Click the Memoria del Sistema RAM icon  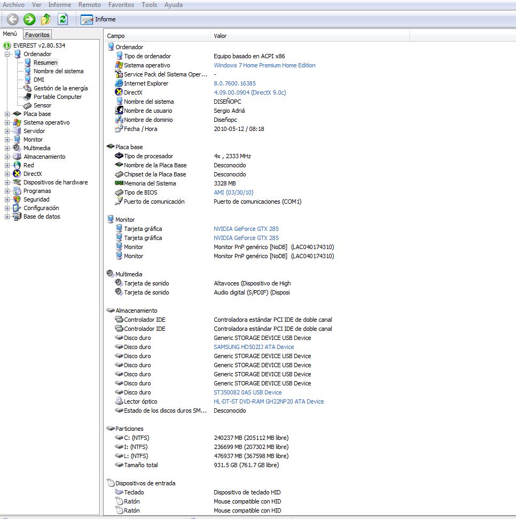(x=119, y=183)
